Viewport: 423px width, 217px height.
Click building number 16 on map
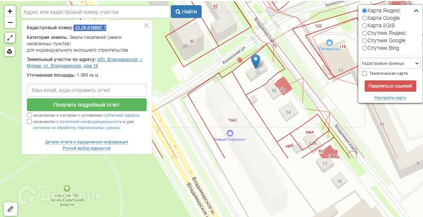pyautogui.click(x=274, y=91)
